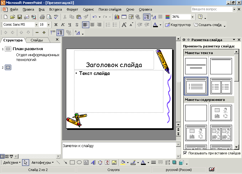
Task: Click the Paste clipboard icon
Action: coord(79,17)
